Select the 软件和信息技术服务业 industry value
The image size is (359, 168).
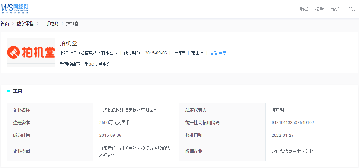click(x=293, y=151)
